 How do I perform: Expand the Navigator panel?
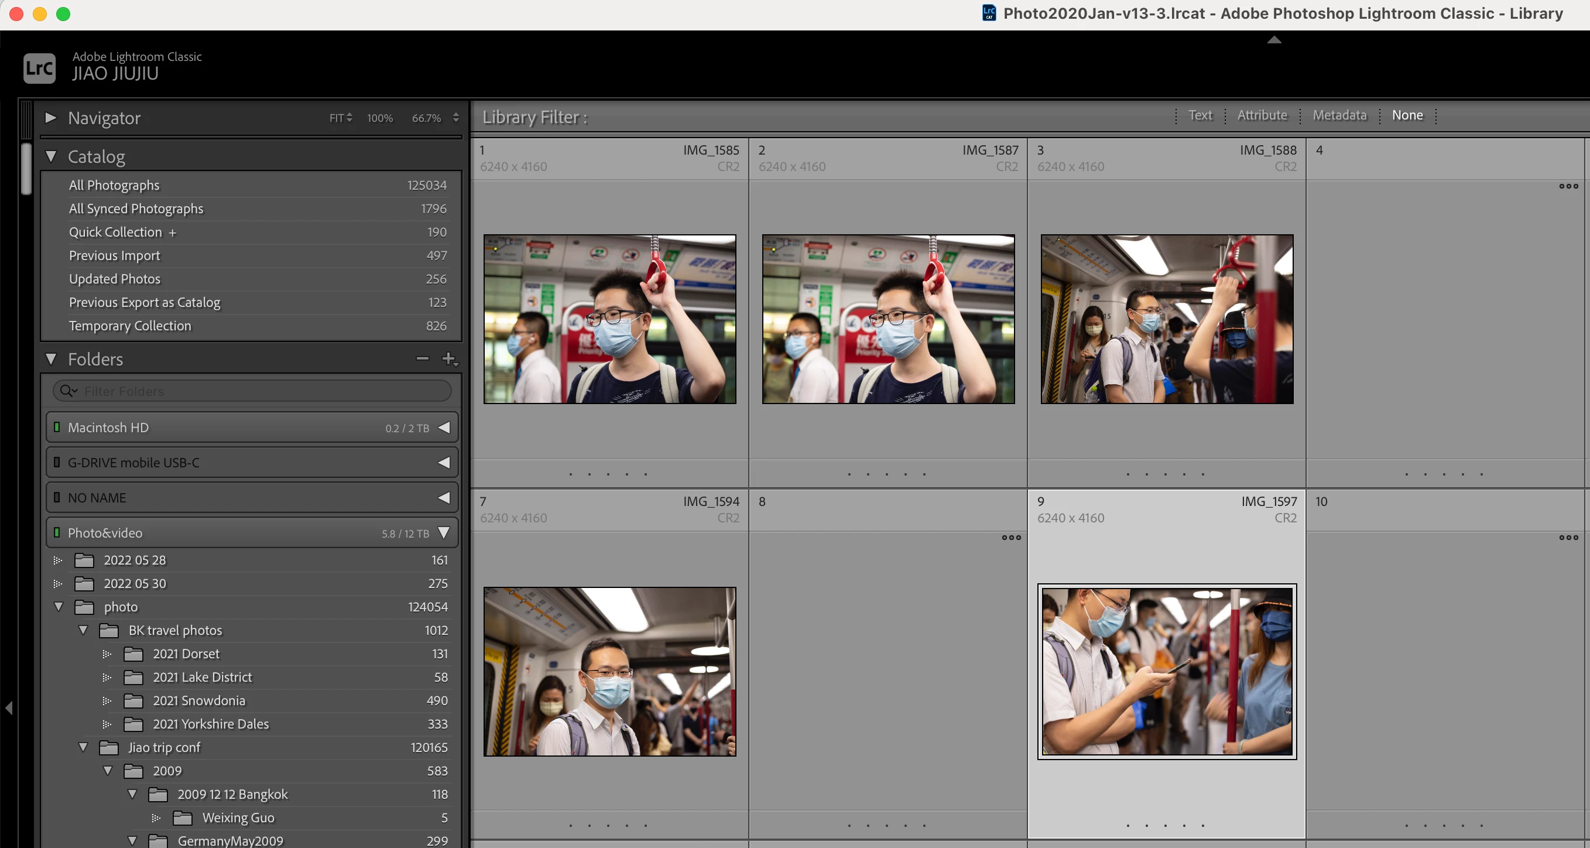coord(50,117)
